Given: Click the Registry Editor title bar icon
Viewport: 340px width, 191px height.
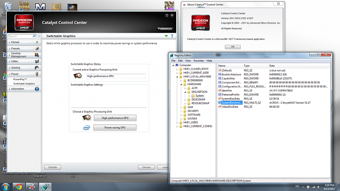Looking at the screenshot, I should (x=172, y=55).
